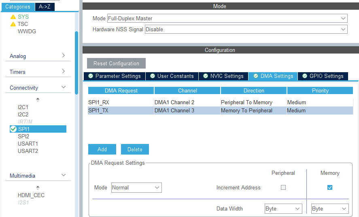Uncheck the Memory increment address checkbox
Screen dimensions: 359x217
tap(330, 187)
